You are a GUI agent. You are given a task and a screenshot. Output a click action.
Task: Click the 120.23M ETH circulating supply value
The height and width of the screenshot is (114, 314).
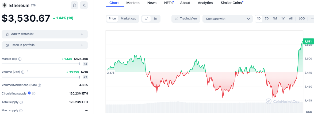tap(79, 93)
